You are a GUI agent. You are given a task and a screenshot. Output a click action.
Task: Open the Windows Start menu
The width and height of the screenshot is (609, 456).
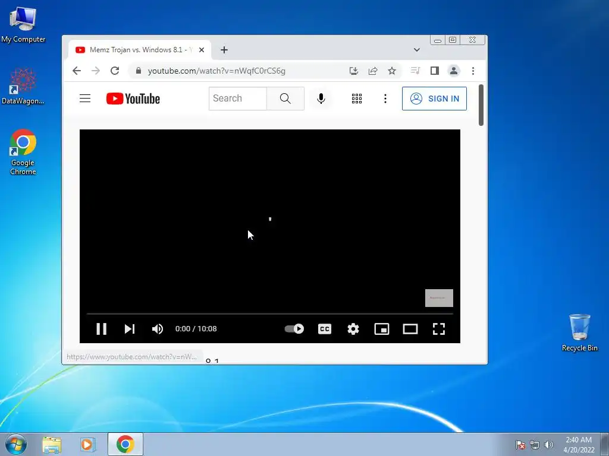point(16,444)
